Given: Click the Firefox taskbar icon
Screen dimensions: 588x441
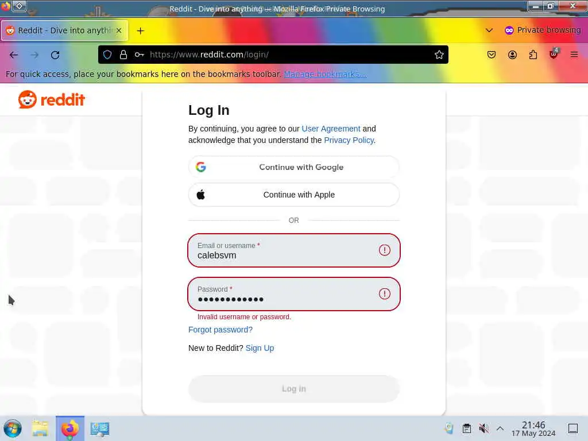Looking at the screenshot, I should coord(70,428).
